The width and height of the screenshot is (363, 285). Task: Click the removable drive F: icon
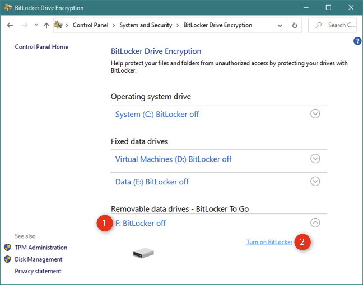pos(143,253)
